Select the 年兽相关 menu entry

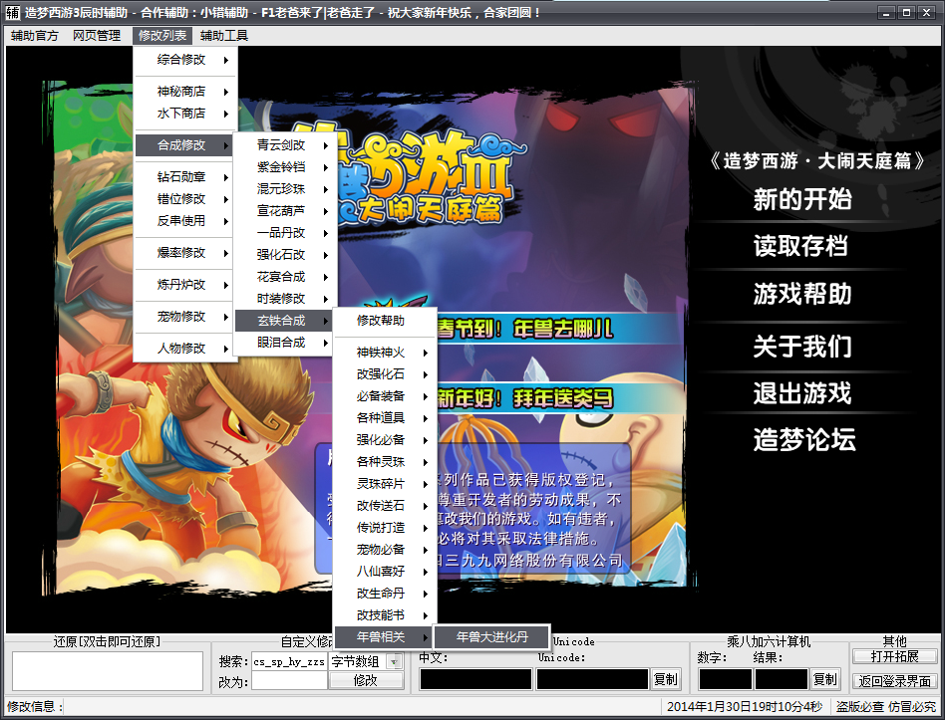pyautogui.click(x=385, y=637)
